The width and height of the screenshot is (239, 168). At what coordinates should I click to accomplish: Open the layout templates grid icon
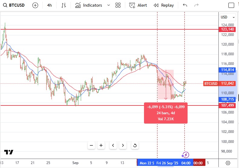118,5
